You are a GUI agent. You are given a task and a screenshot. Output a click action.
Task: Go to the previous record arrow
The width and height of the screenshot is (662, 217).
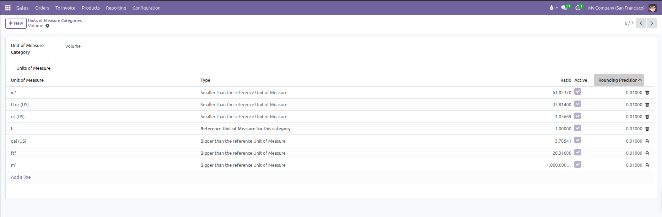click(x=641, y=23)
